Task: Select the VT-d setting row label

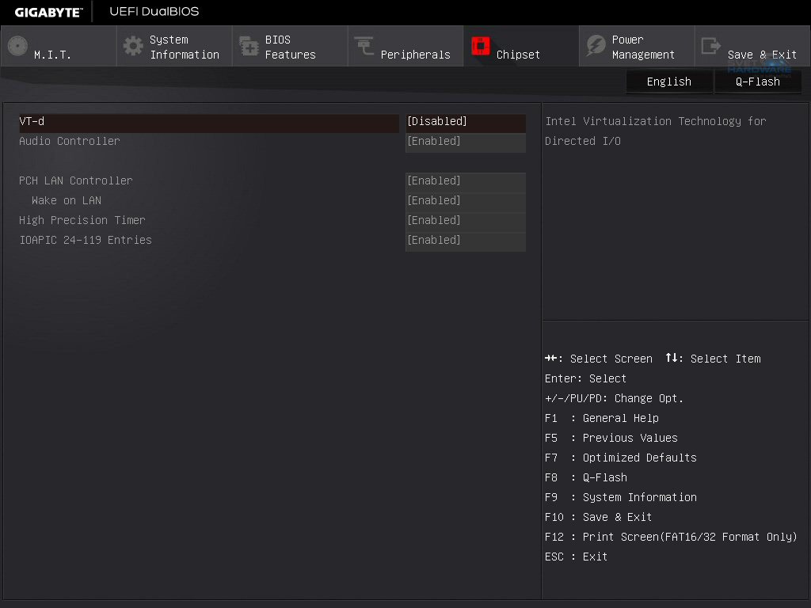Action: pos(32,122)
